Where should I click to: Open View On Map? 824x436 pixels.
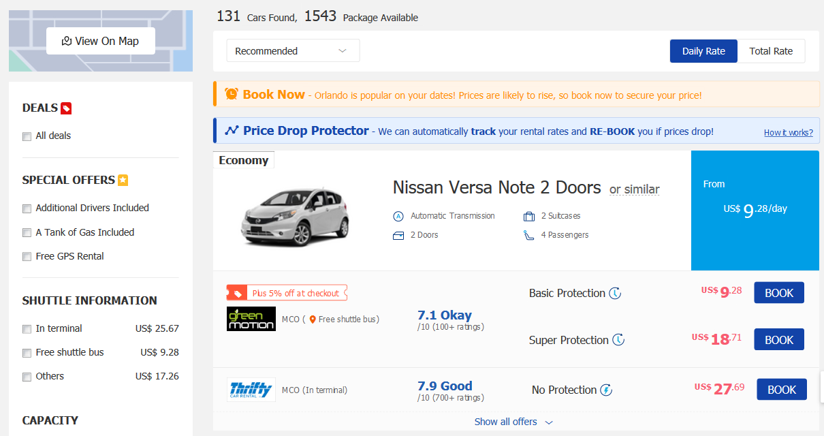pos(101,41)
